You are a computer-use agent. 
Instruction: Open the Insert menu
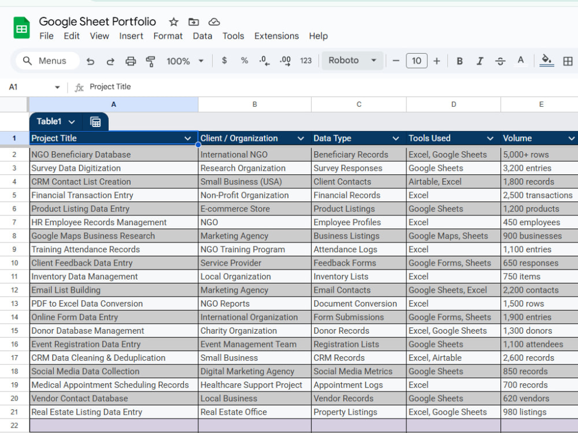pyautogui.click(x=131, y=36)
